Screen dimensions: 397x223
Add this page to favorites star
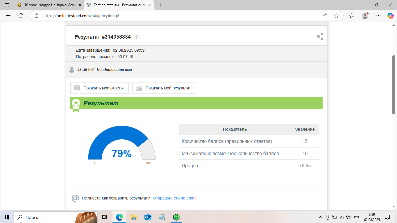click(x=336, y=16)
